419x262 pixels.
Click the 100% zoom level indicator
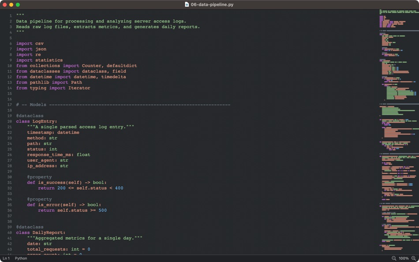[404, 258]
